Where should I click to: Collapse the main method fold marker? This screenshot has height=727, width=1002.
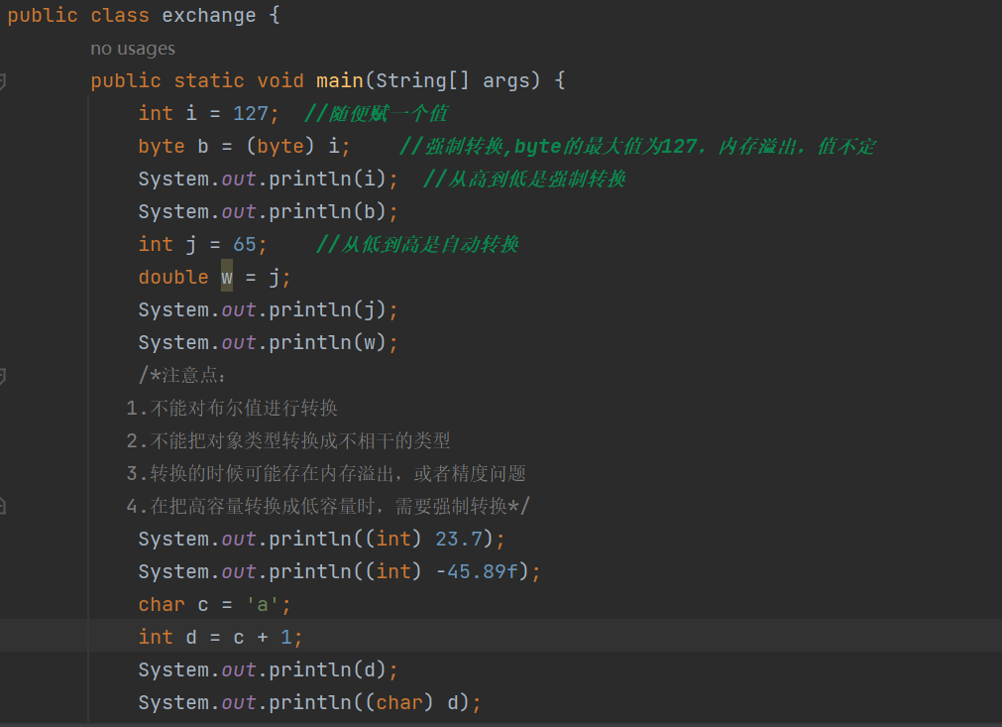[3, 81]
